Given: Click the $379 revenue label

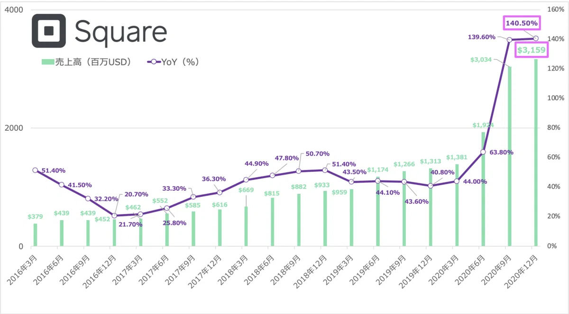Looking at the screenshot, I should [x=35, y=217].
